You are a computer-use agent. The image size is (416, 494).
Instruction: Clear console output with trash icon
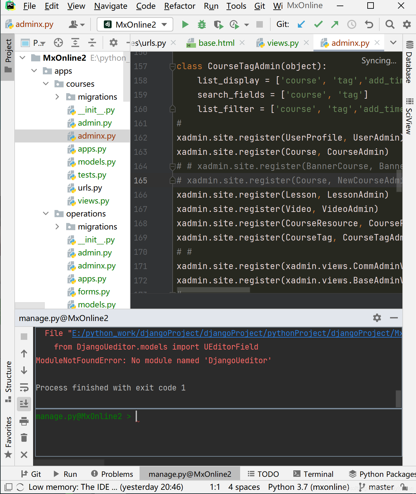[x=24, y=438]
